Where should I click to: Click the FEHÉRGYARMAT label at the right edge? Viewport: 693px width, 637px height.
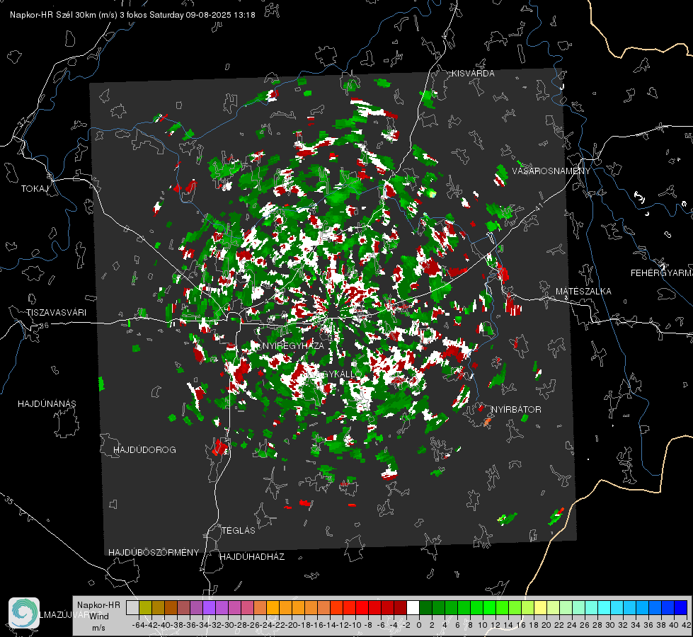(661, 273)
